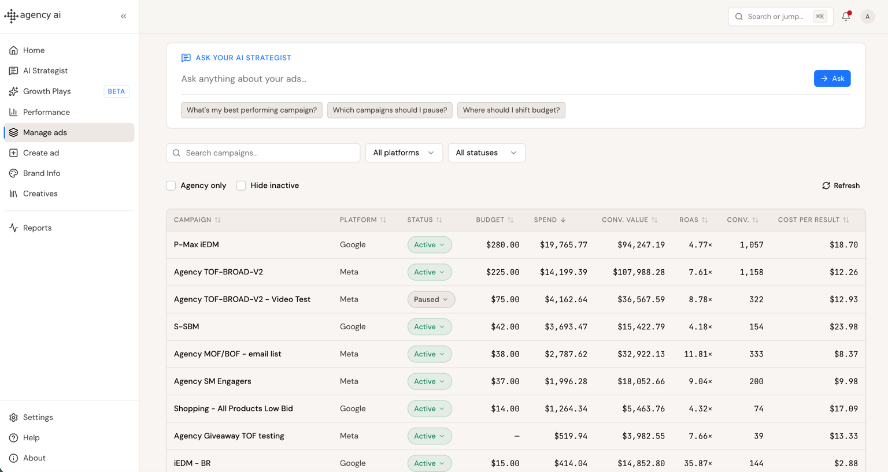888x472 pixels.
Task: Sort by Budget column arrows
Action: coord(510,220)
